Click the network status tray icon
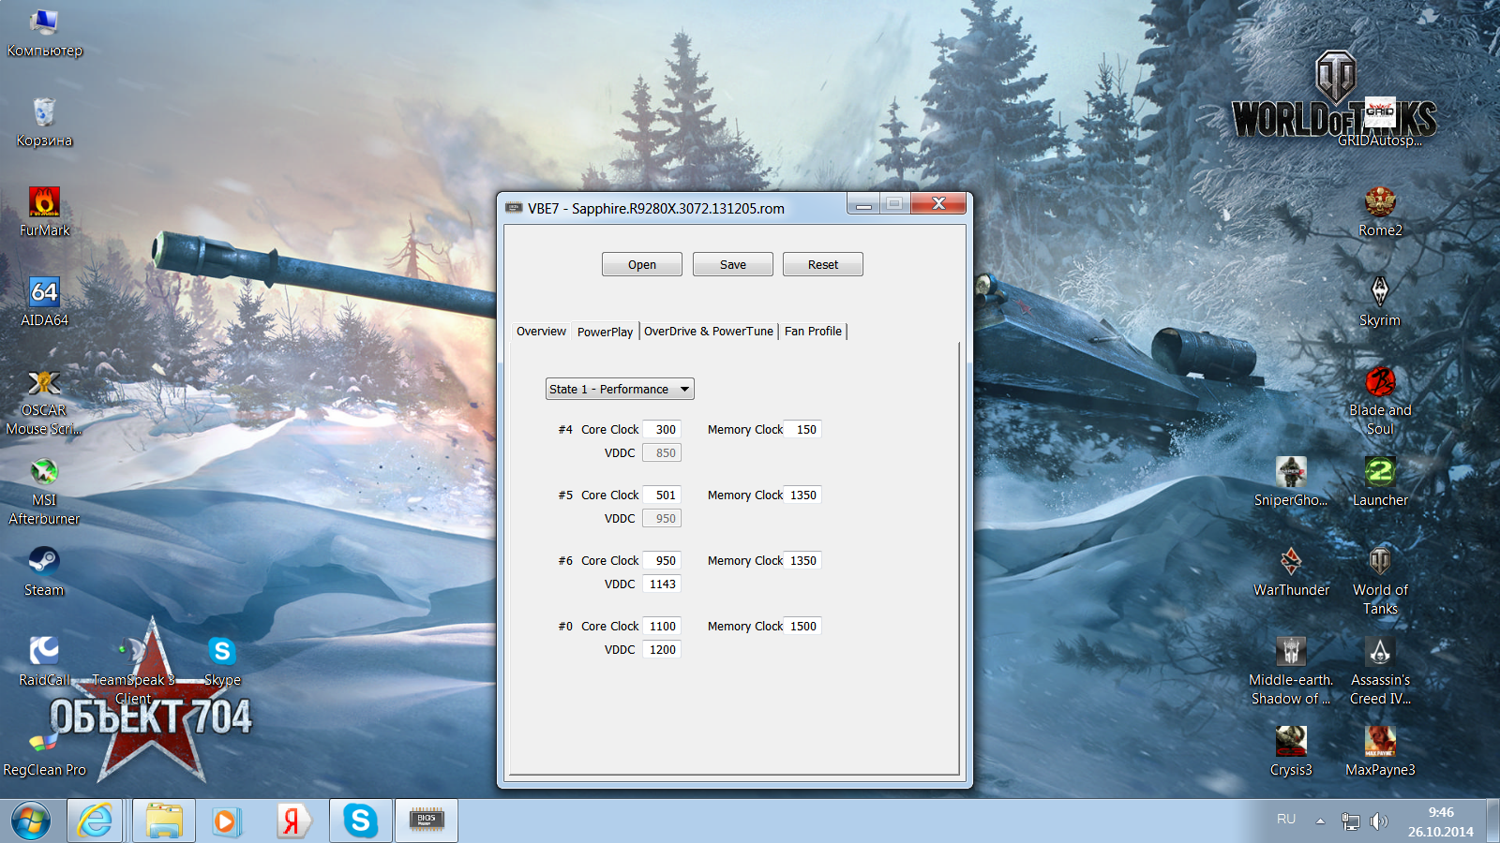 [x=1351, y=821]
